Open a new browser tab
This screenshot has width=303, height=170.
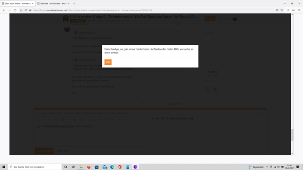tap(74, 4)
